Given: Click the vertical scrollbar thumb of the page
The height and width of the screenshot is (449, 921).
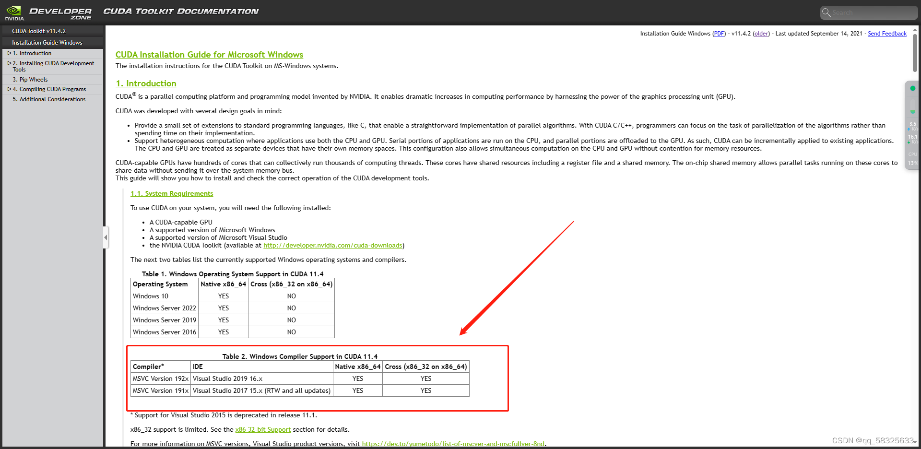Looking at the screenshot, I should click(x=915, y=53).
